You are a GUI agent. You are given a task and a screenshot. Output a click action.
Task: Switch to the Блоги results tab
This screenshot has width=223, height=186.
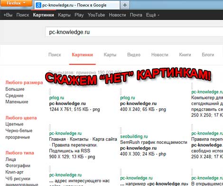[208, 55]
